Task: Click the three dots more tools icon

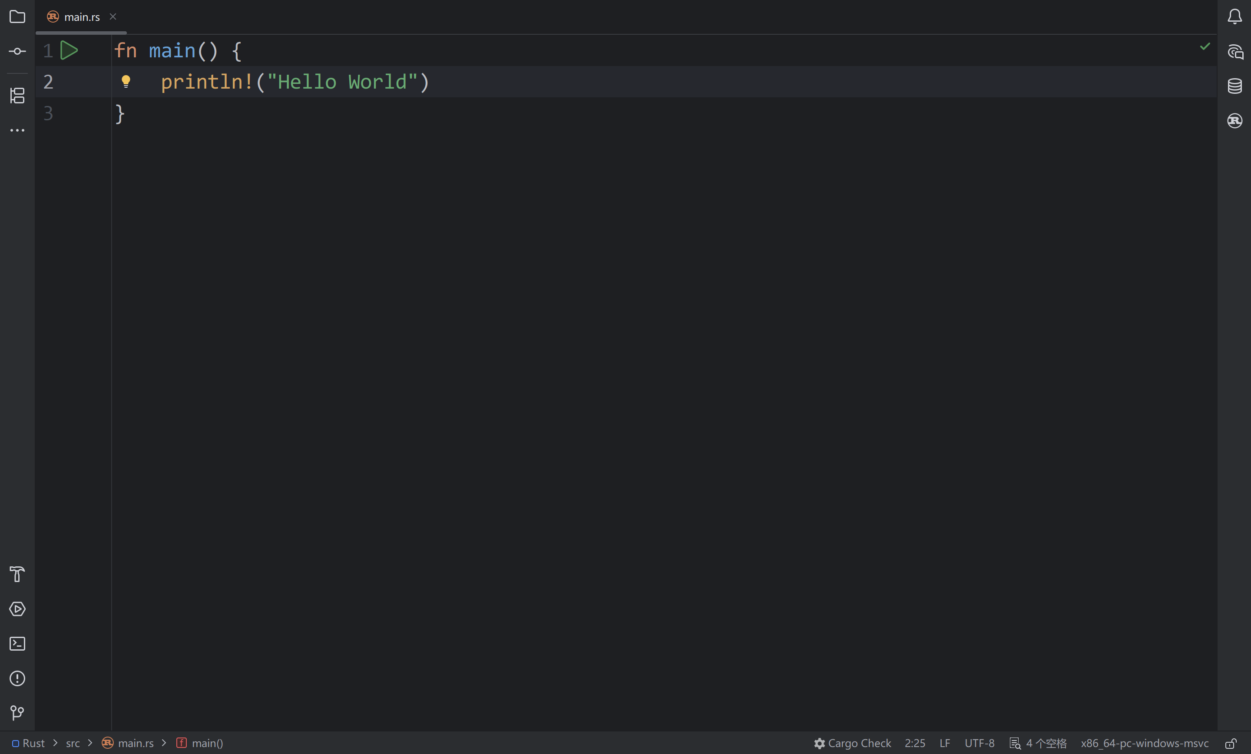Action: coord(17,130)
